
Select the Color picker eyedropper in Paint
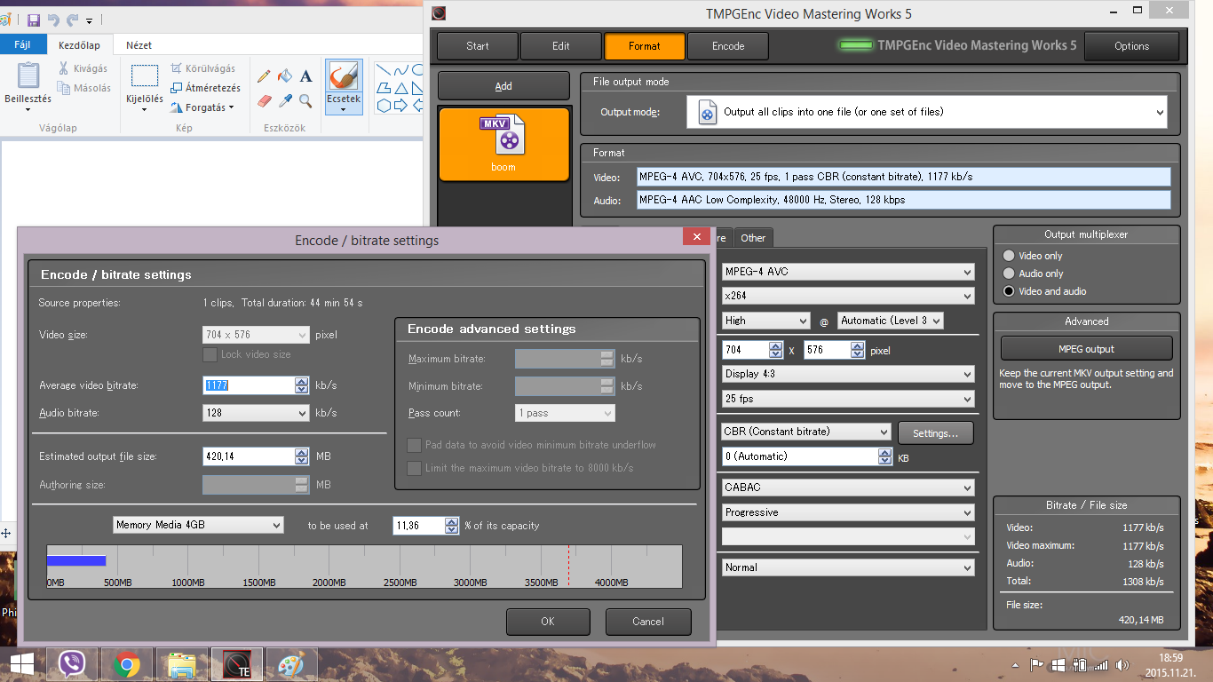click(x=285, y=101)
